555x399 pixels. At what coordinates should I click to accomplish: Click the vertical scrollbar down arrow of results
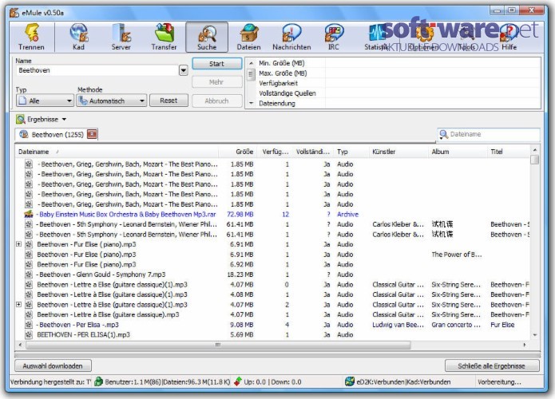click(535, 334)
